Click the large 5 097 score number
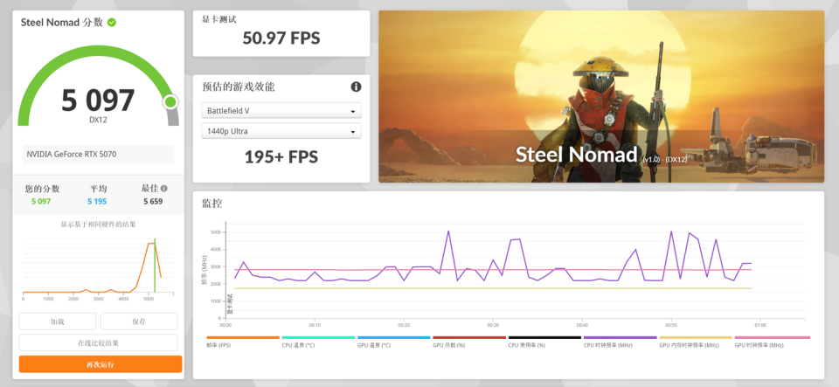 click(x=98, y=100)
